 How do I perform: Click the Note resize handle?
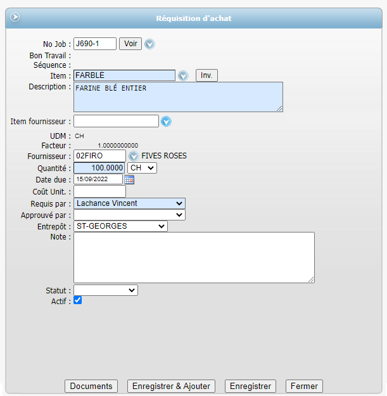[x=311, y=279]
